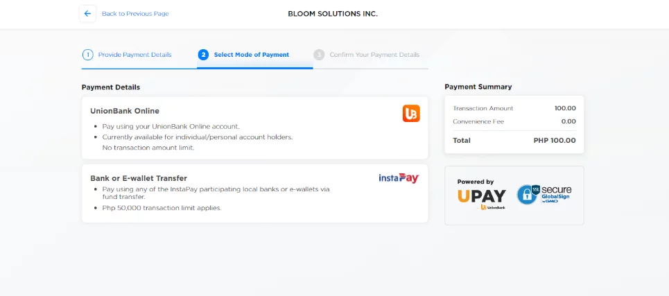Image resolution: width=669 pixels, height=296 pixels.
Task: Open Back to Previous Page link
Action: [135, 14]
